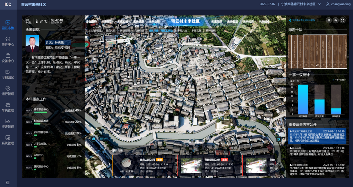
Task: Click the thermometer temperature icon
Action: [x=37, y=22]
